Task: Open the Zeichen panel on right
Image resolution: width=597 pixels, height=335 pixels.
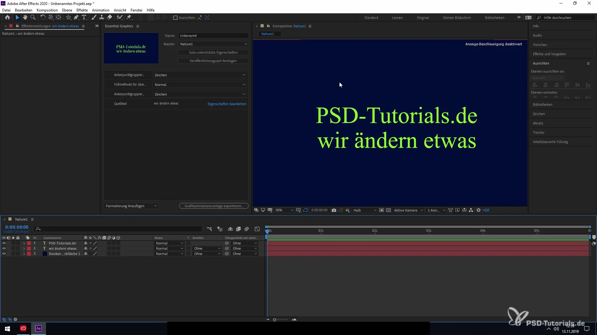Action: [x=539, y=114]
